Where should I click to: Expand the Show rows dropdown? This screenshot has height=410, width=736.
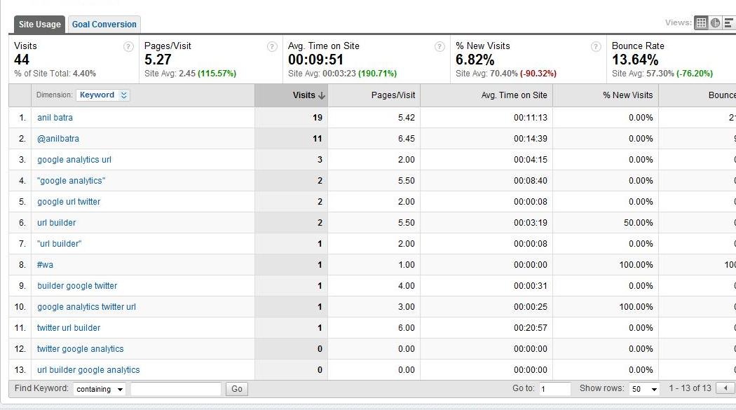[x=645, y=389]
